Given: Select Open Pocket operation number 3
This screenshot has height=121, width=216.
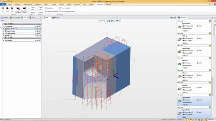Looking at the screenshot, I should coord(22,31).
